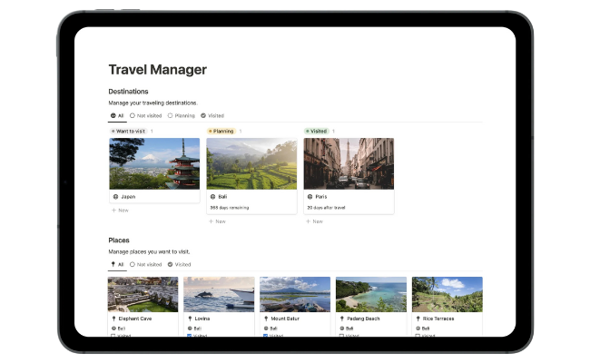Click the count beside Want to visit

point(152,132)
